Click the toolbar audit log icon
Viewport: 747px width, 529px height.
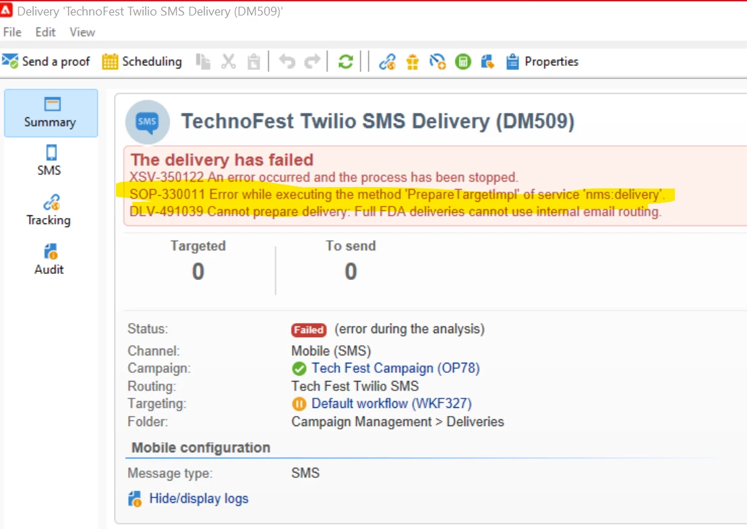(487, 62)
